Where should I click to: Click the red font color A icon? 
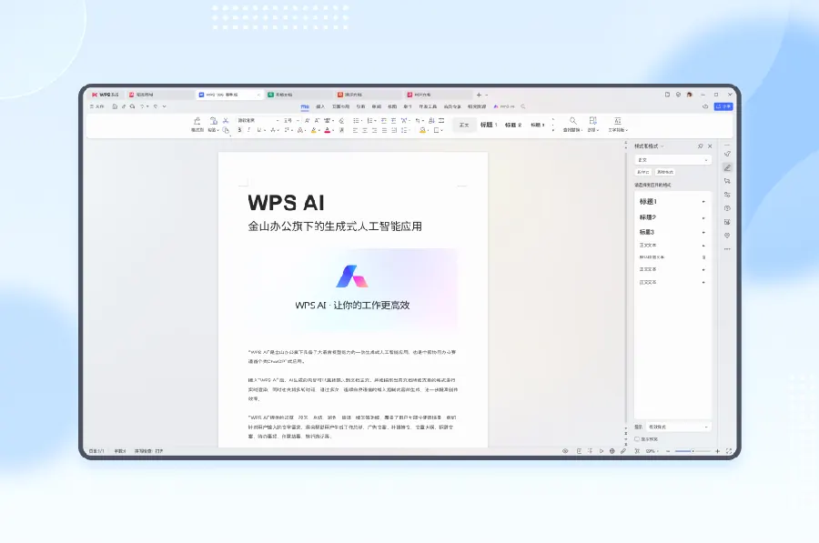coord(327,130)
